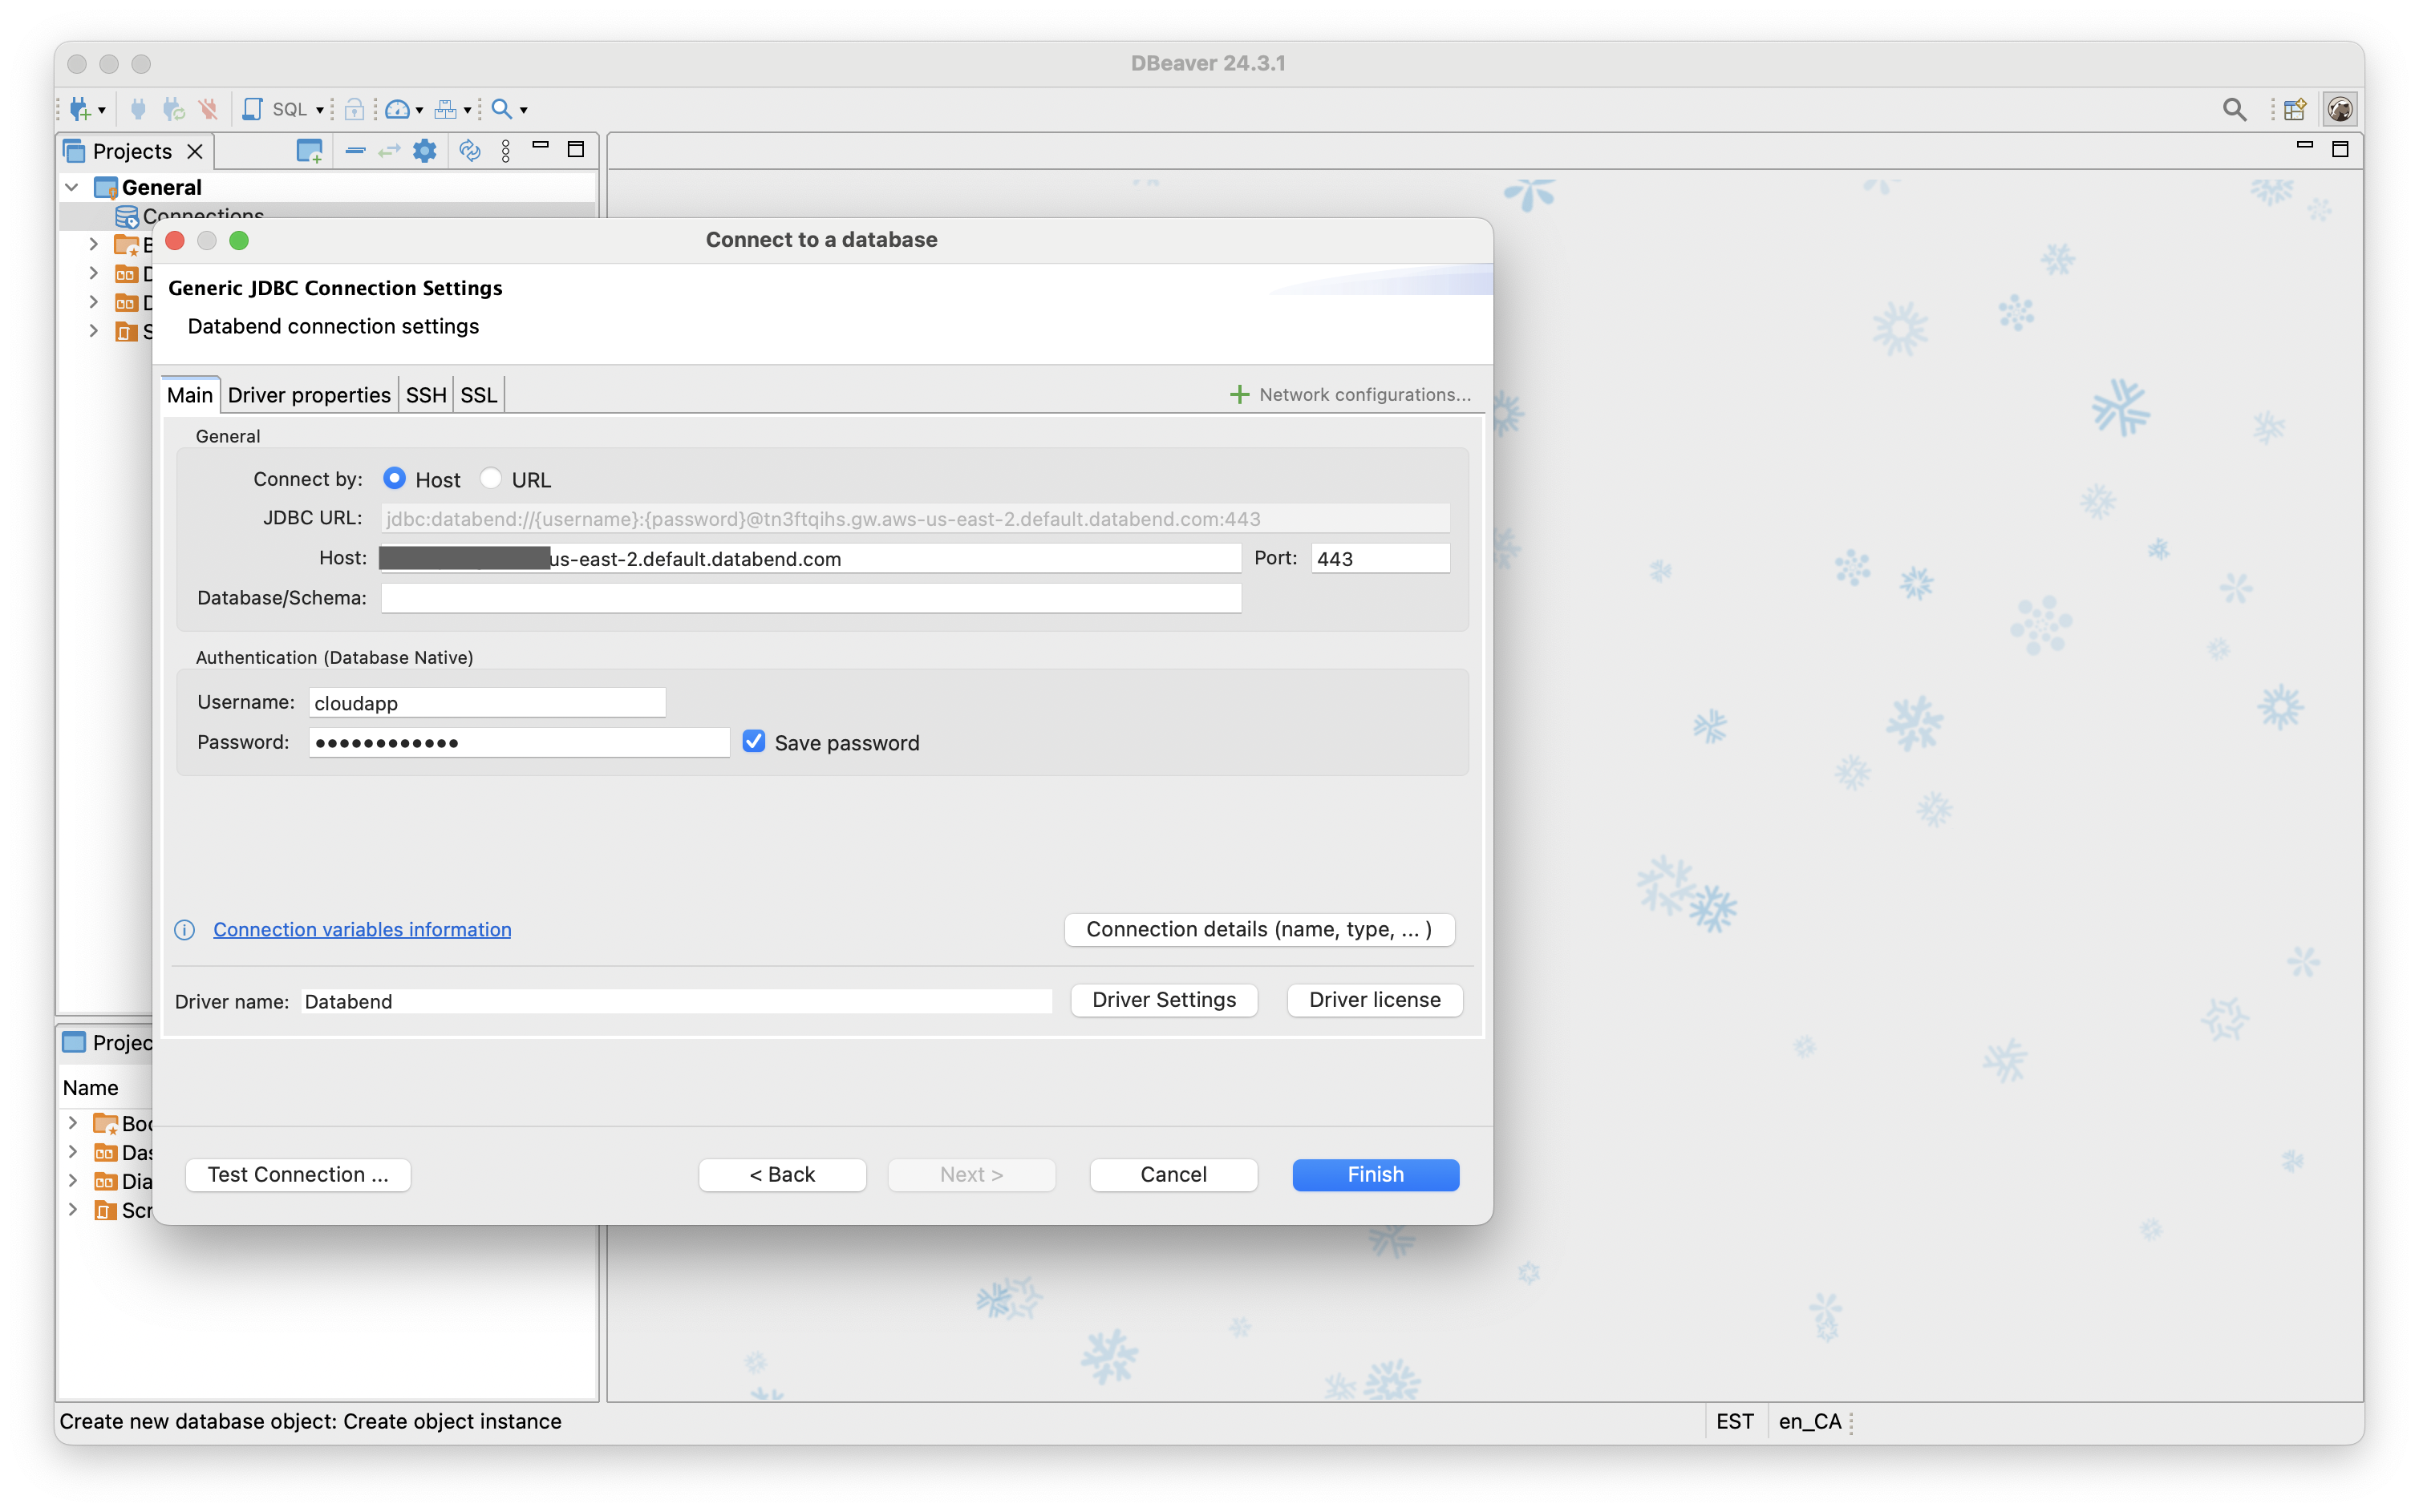Maximize the Projects panel

[x=576, y=150]
